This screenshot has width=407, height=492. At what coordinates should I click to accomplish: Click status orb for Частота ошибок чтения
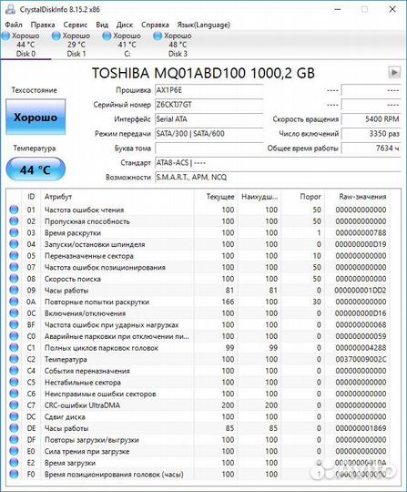(14, 210)
